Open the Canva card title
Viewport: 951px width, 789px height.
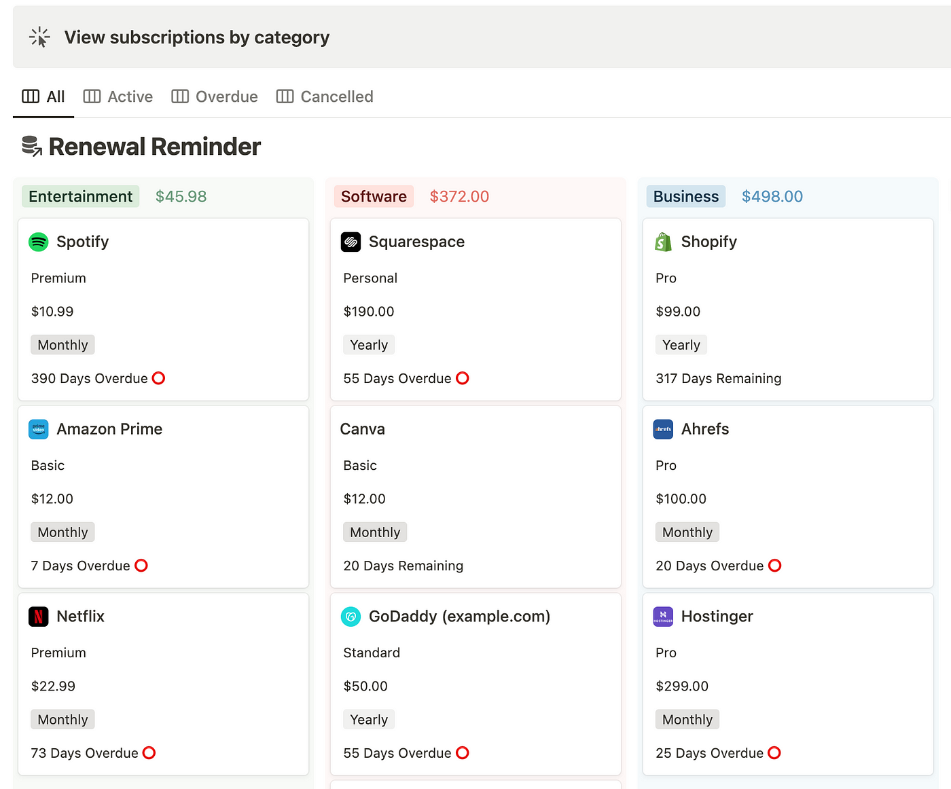(363, 429)
